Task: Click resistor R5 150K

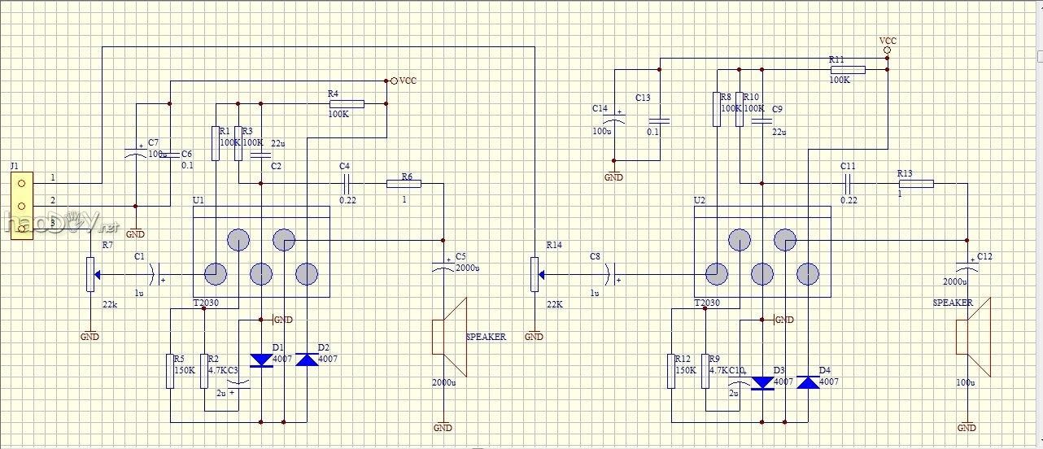Action: coord(170,371)
